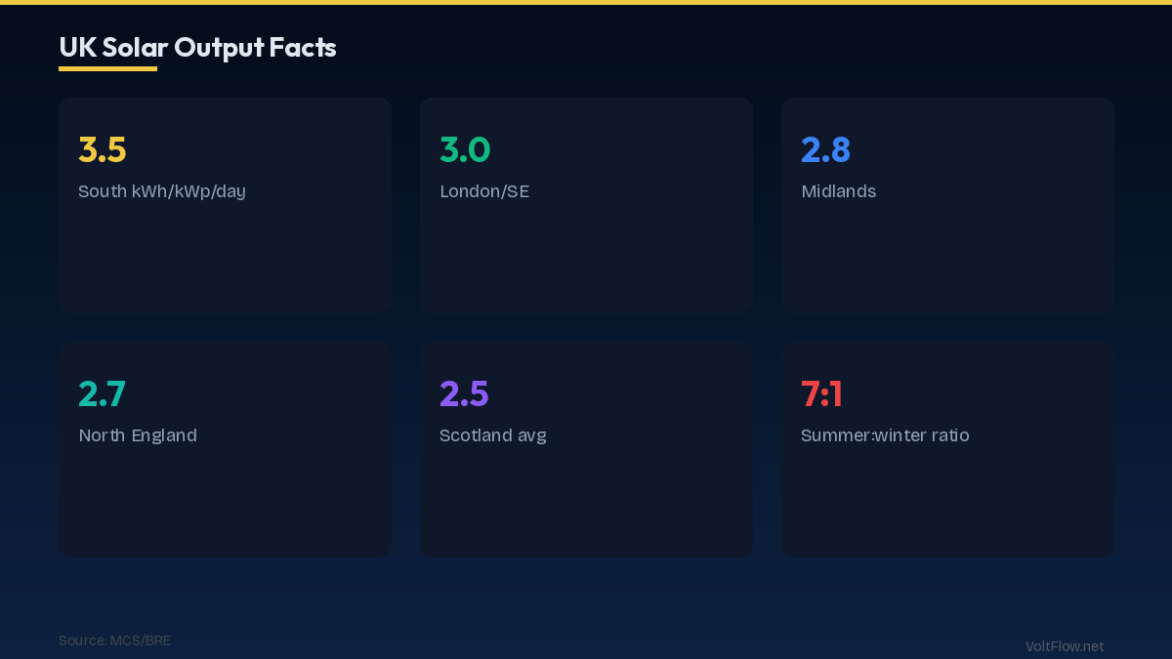
Task: Click the Scotland avg label
Action: coord(493,435)
